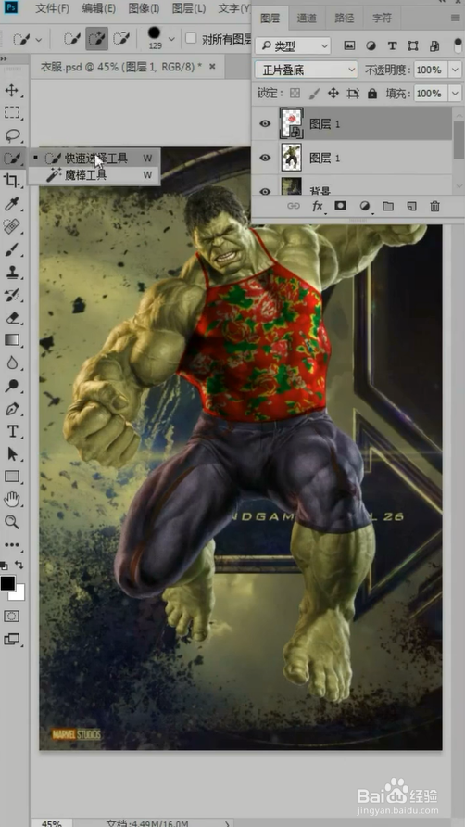This screenshot has width=465, height=827.
Task: Create a new layer group
Action: pos(388,206)
